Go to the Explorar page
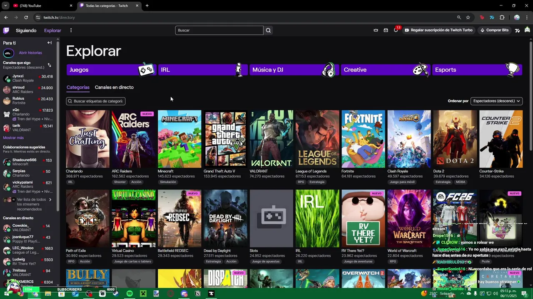 coord(52,30)
